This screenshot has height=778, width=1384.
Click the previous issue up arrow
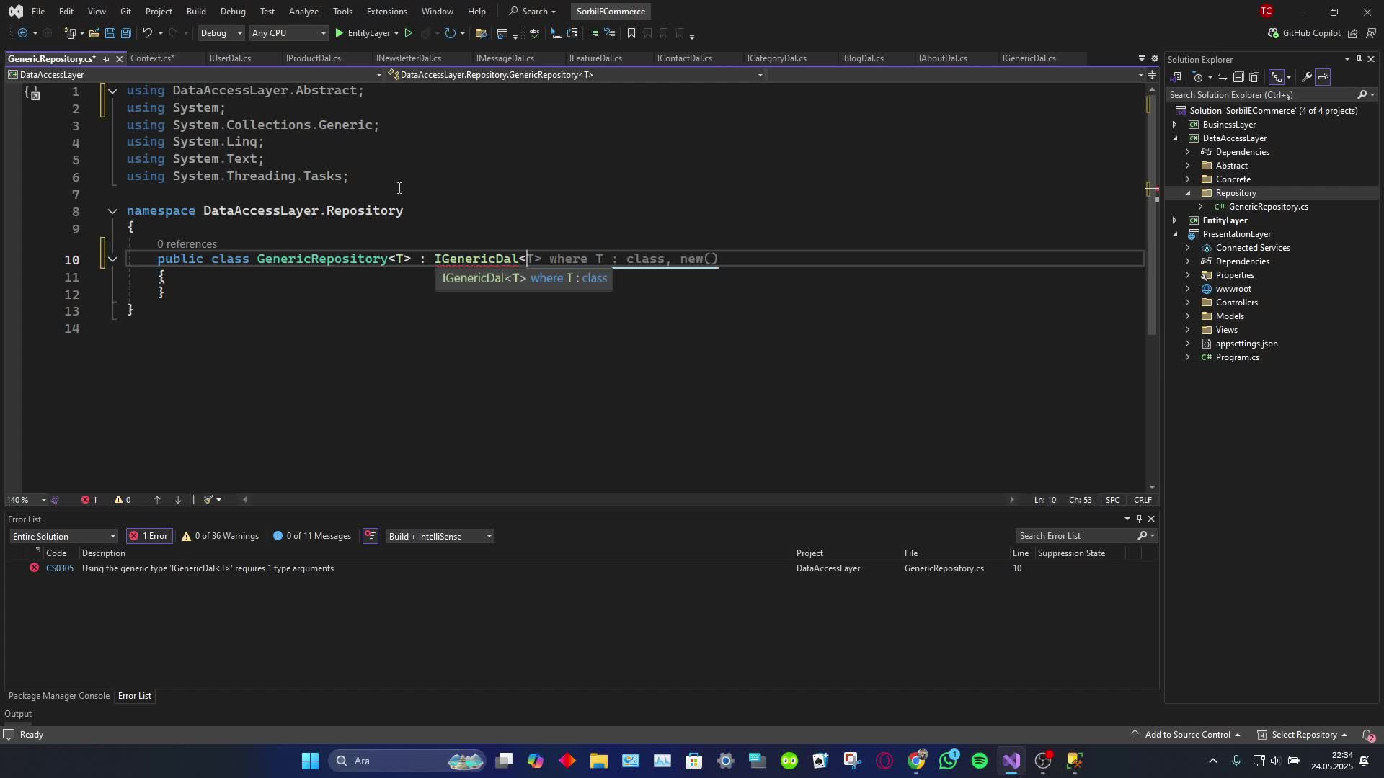pyautogui.click(x=157, y=500)
